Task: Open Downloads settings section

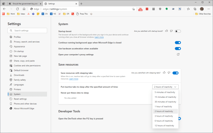Action: (x=27, y=75)
